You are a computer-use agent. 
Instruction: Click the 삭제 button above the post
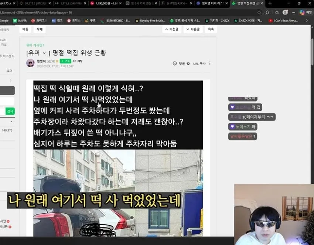pyautogui.click(x=40, y=29)
